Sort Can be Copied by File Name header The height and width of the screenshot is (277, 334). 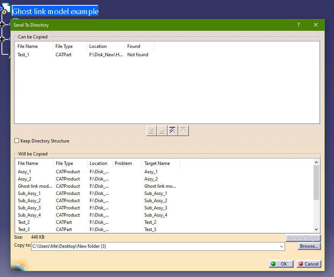pyautogui.click(x=27, y=46)
